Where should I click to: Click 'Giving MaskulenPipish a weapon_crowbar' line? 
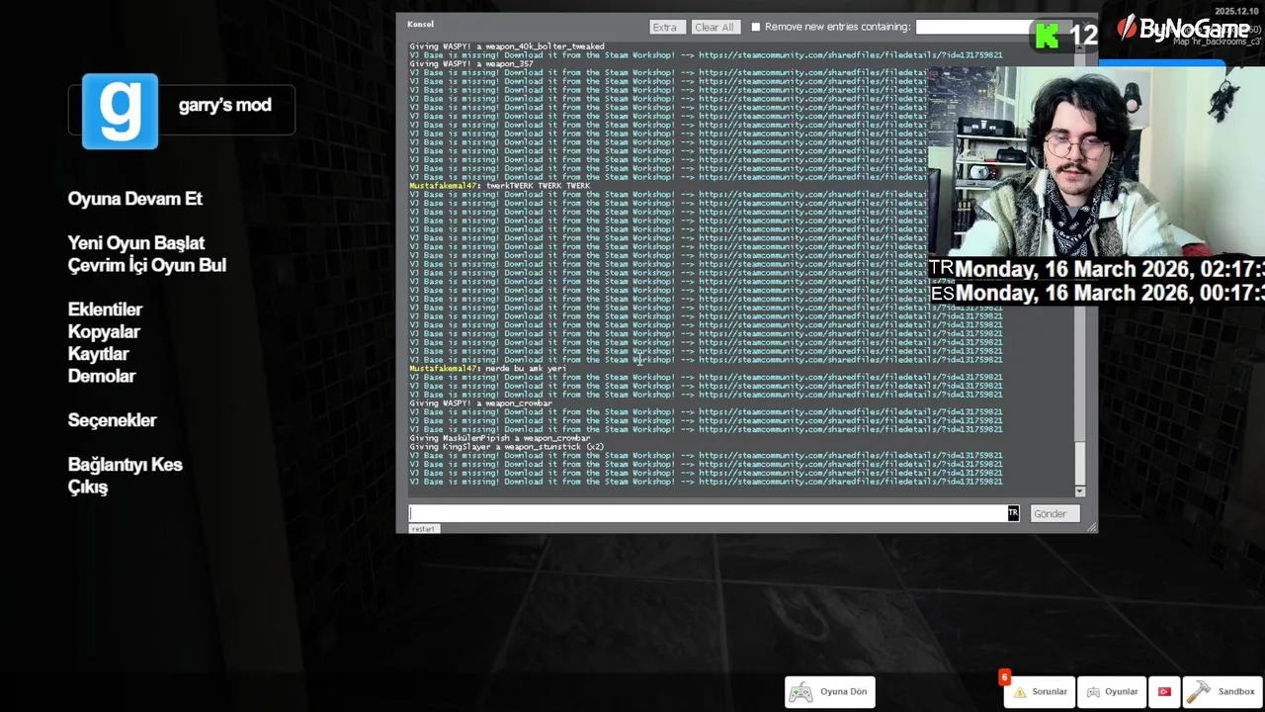click(500, 438)
